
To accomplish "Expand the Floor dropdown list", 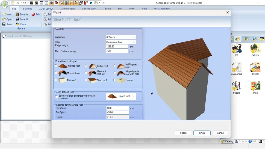I will coord(121,42).
